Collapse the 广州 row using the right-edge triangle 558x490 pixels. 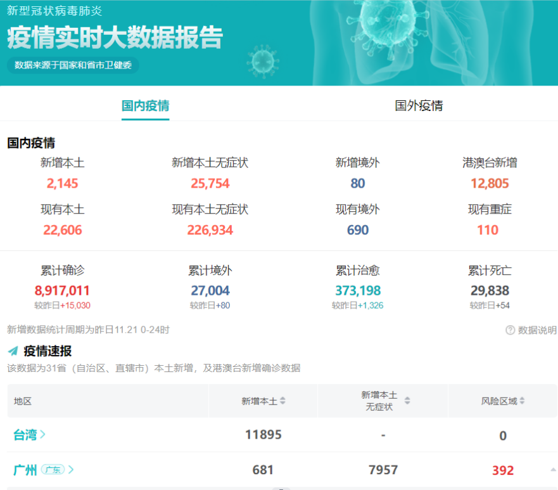click(x=554, y=470)
